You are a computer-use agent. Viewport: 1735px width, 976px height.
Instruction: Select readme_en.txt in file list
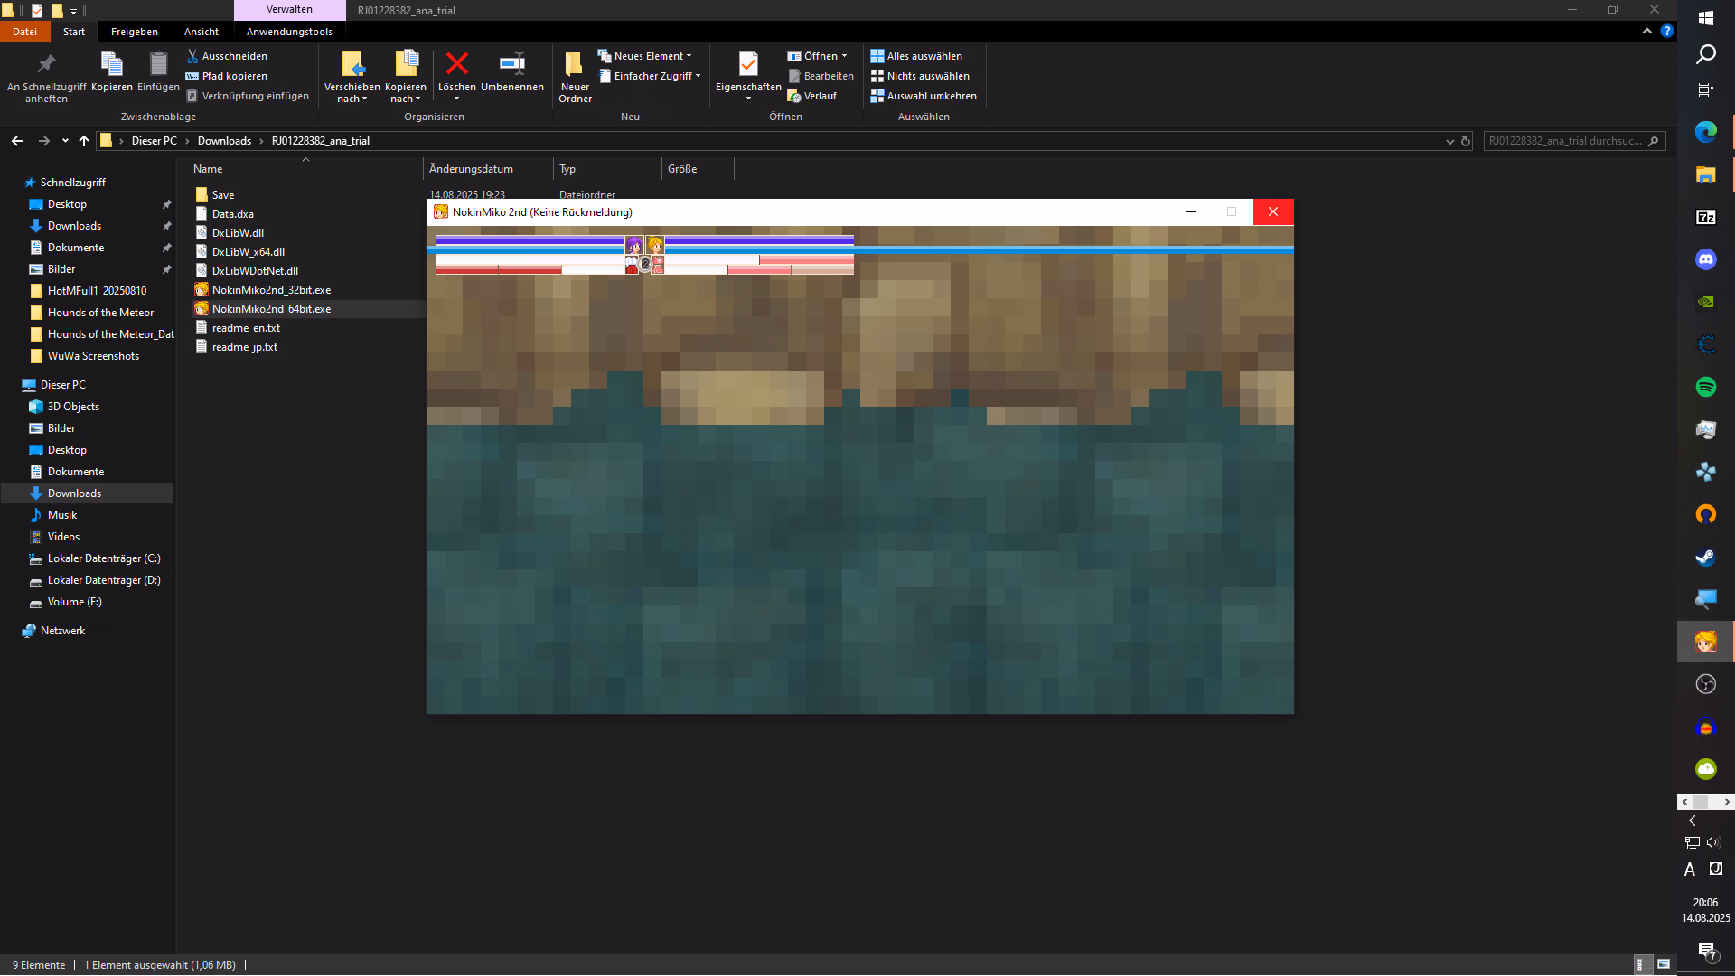pyautogui.click(x=246, y=328)
